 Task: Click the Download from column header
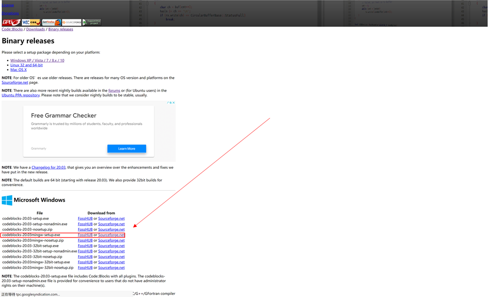(101, 213)
